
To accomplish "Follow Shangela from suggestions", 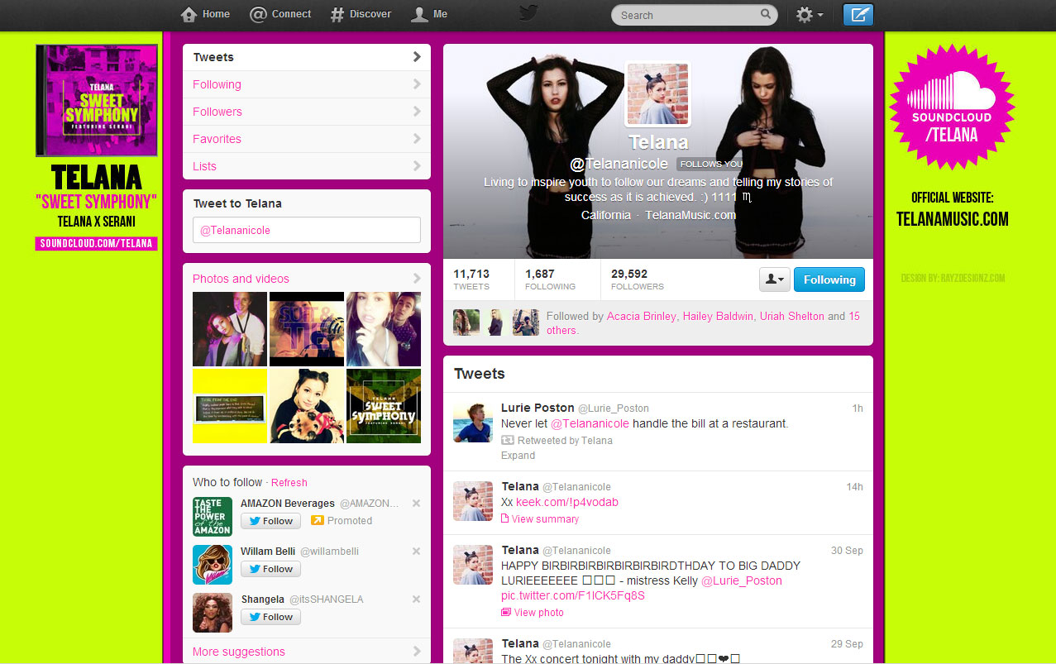I will [x=270, y=617].
